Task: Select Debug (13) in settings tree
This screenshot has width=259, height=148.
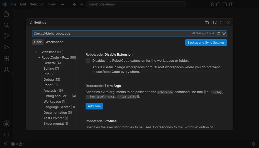Action: (x=52, y=79)
